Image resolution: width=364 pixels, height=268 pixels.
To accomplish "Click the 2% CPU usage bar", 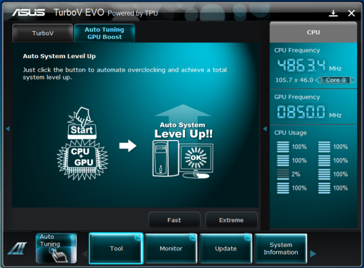I will 283,175.
